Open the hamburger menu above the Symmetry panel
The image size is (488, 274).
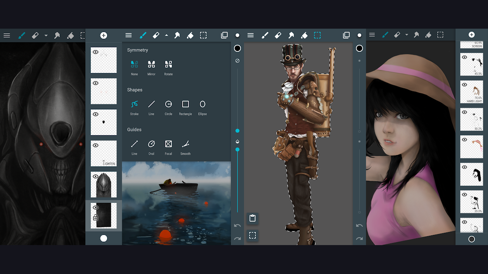[128, 35]
